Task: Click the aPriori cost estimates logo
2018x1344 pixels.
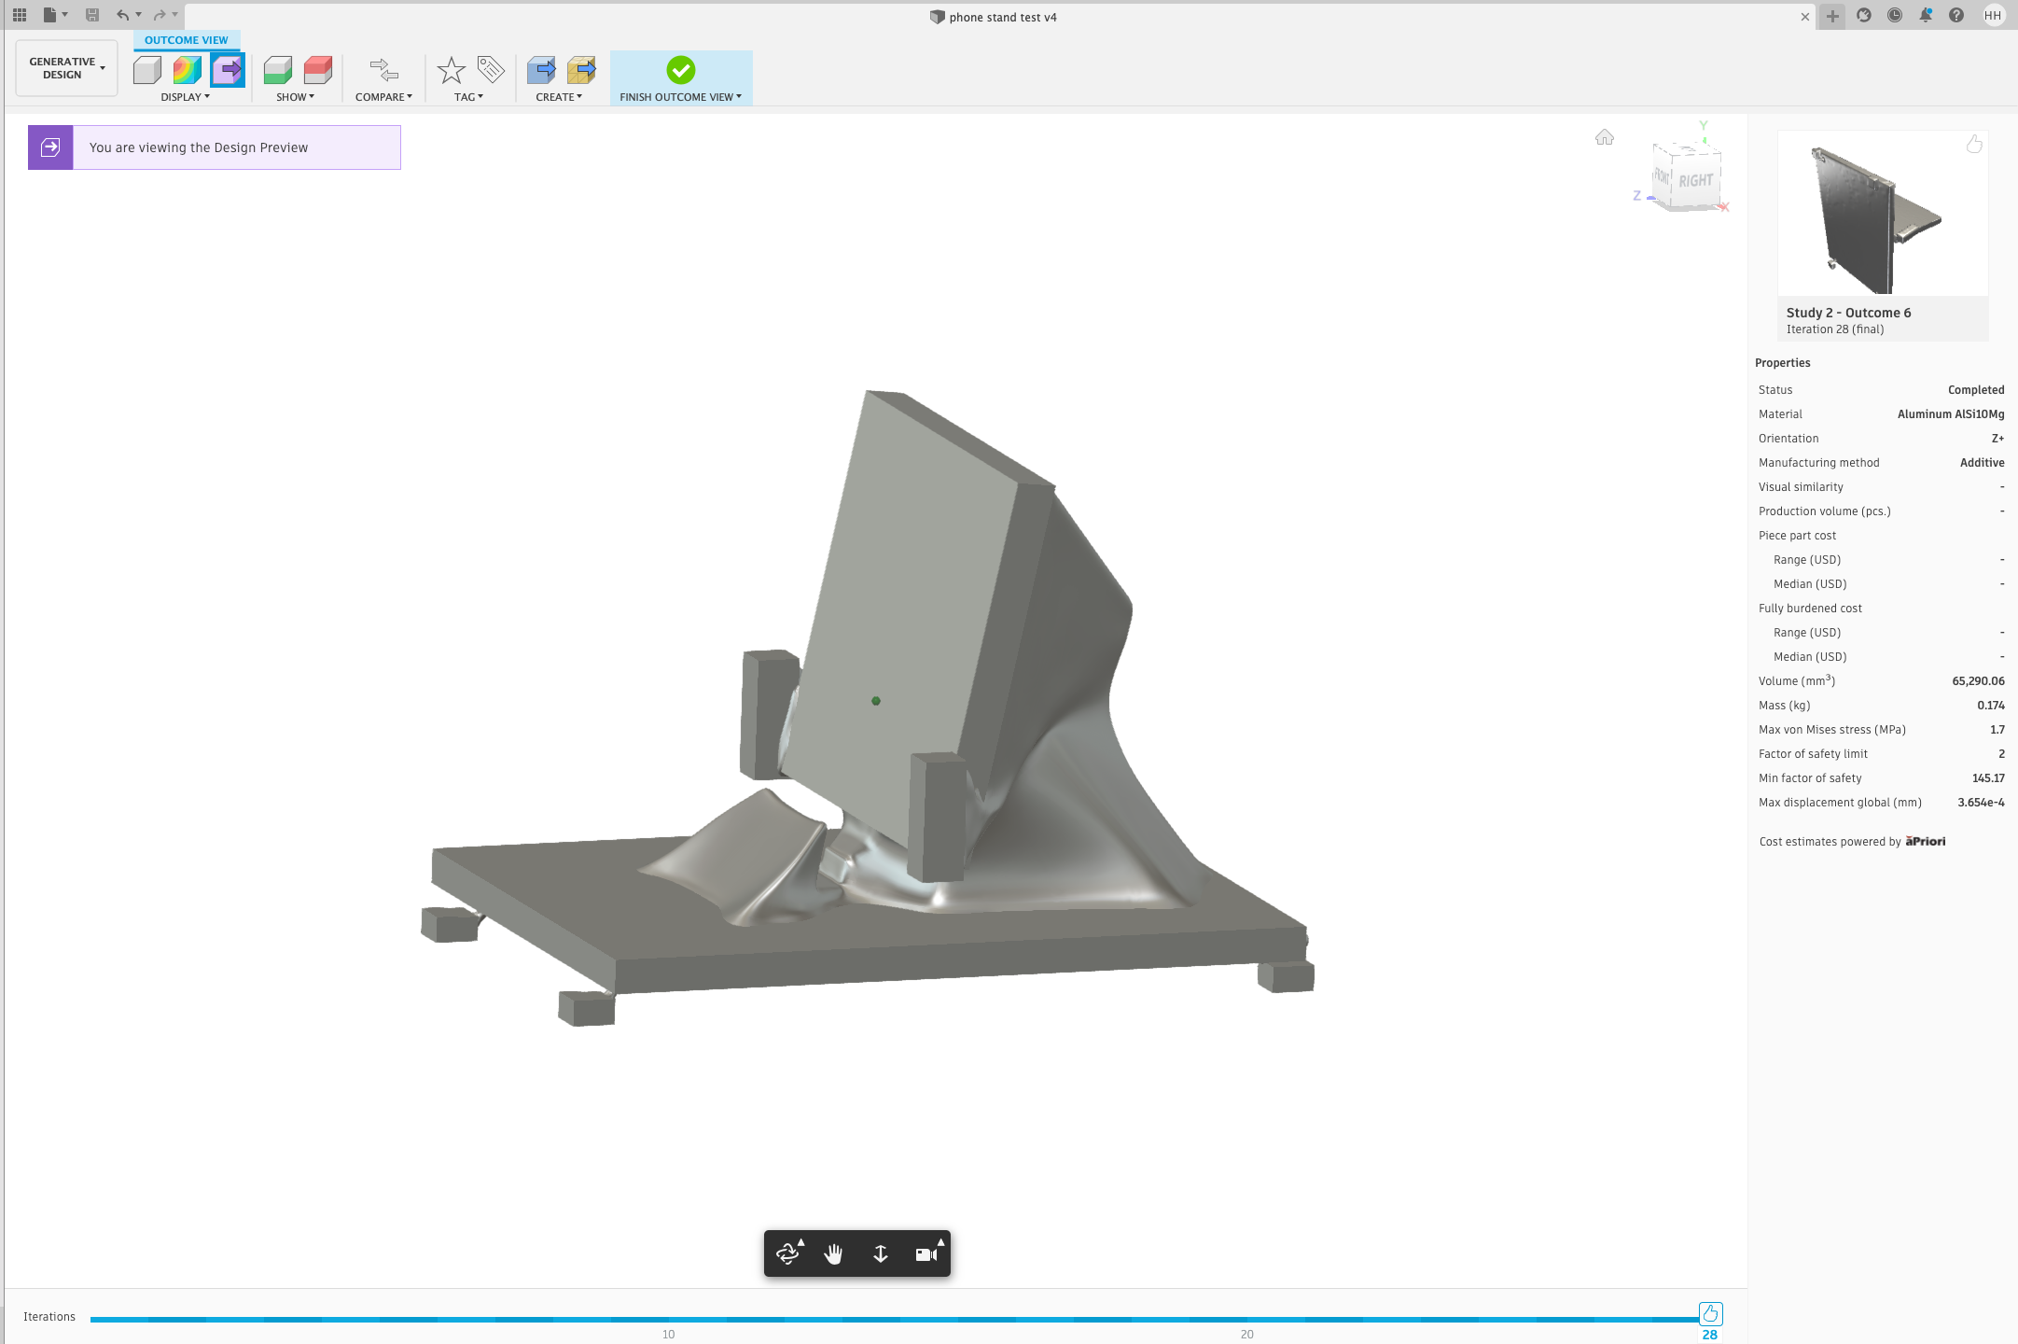Action: (1926, 841)
